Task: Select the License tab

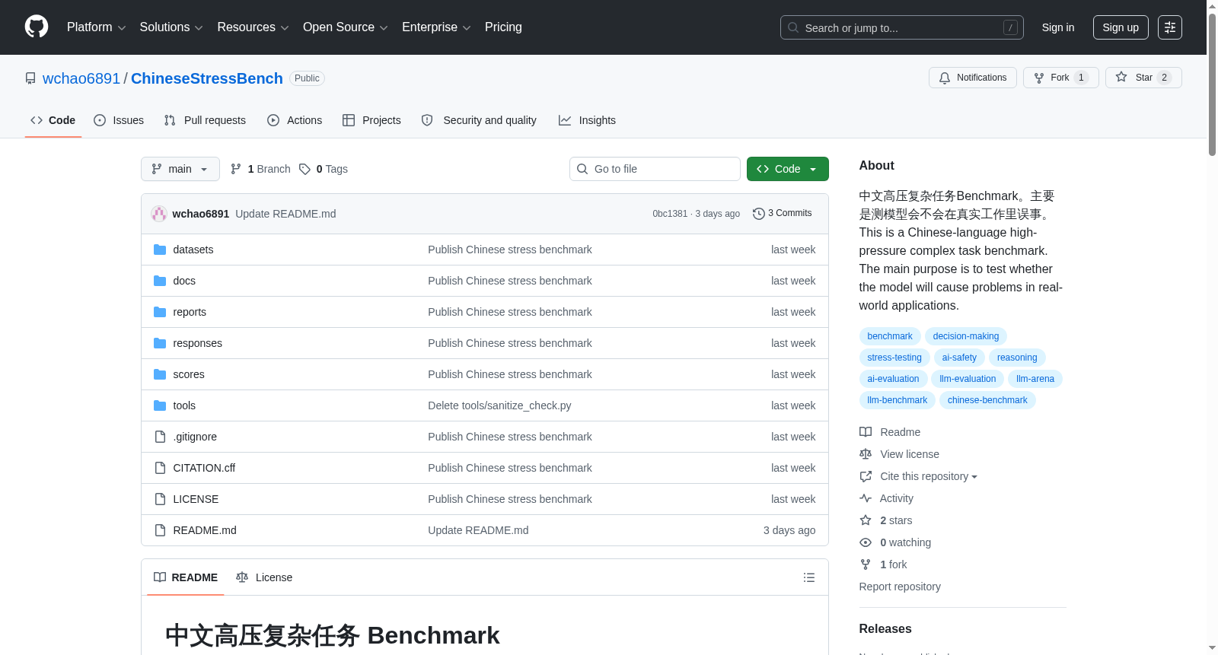Action: pyautogui.click(x=264, y=577)
